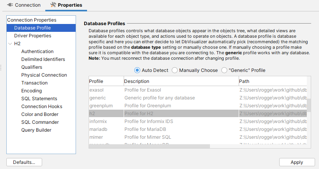
Task: Open Color and Border settings
Action: [40, 114]
